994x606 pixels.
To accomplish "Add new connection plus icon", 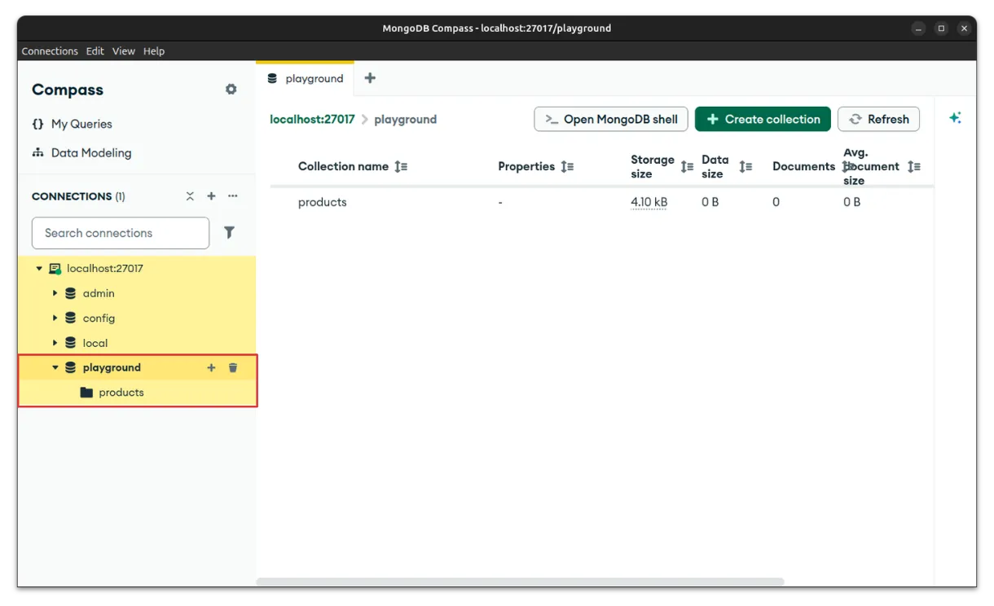I will (x=211, y=196).
